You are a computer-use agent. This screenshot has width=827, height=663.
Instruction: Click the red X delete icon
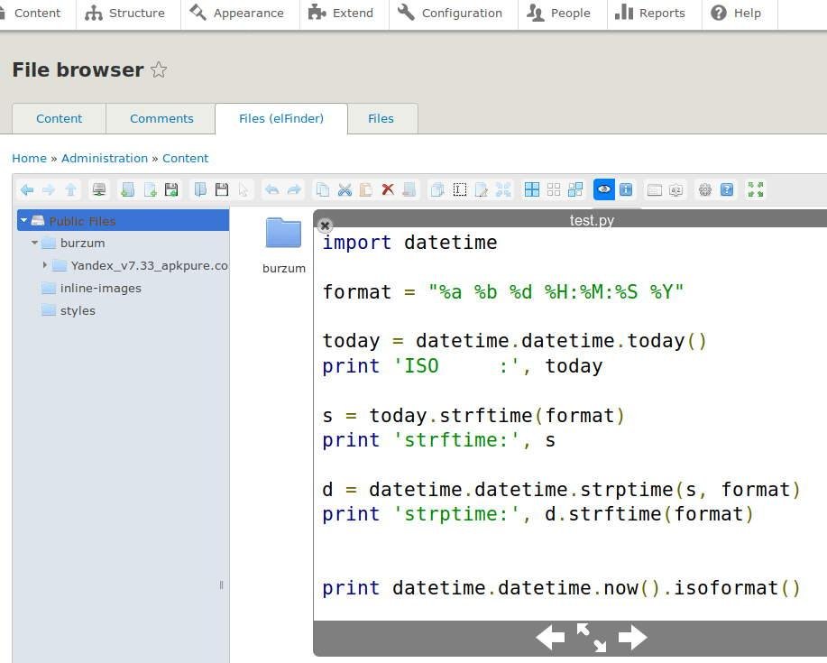click(x=388, y=189)
